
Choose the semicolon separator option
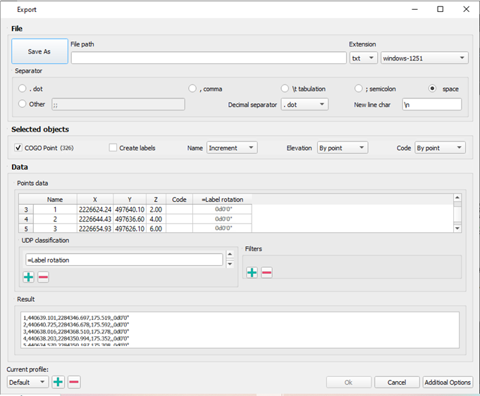[x=359, y=89]
